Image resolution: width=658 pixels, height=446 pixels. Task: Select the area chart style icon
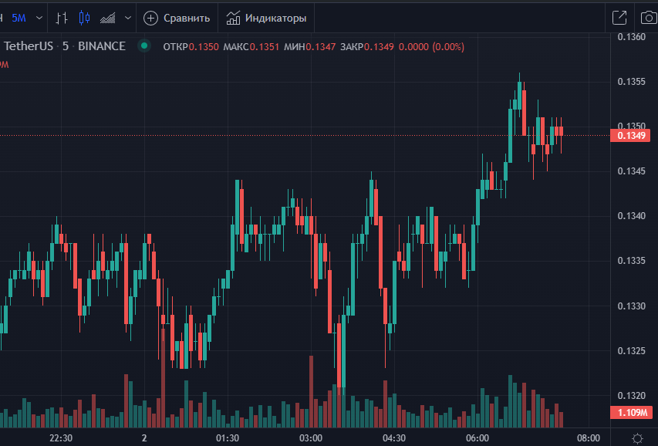pos(108,17)
